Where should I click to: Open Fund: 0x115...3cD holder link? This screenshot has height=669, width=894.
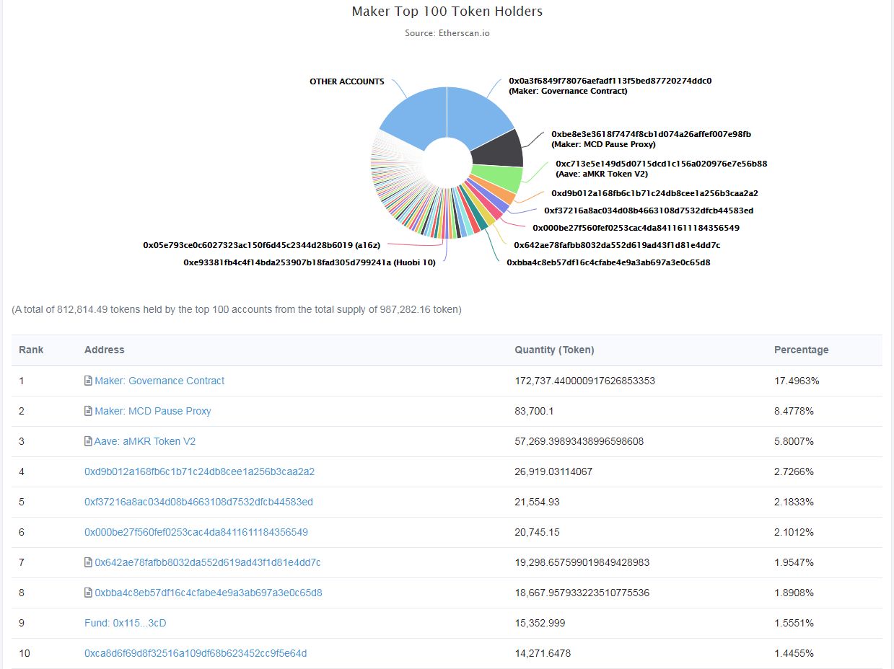[126, 623]
